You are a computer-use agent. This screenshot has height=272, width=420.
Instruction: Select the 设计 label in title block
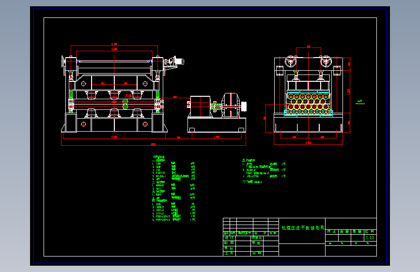coord(229,238)
